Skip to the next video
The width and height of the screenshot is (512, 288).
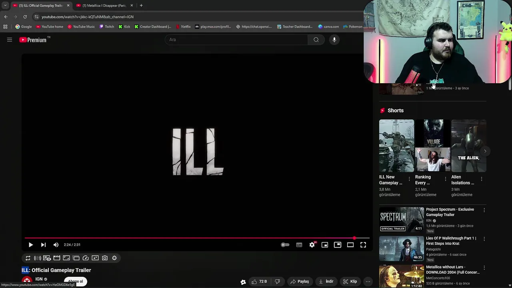click(43, 245)
